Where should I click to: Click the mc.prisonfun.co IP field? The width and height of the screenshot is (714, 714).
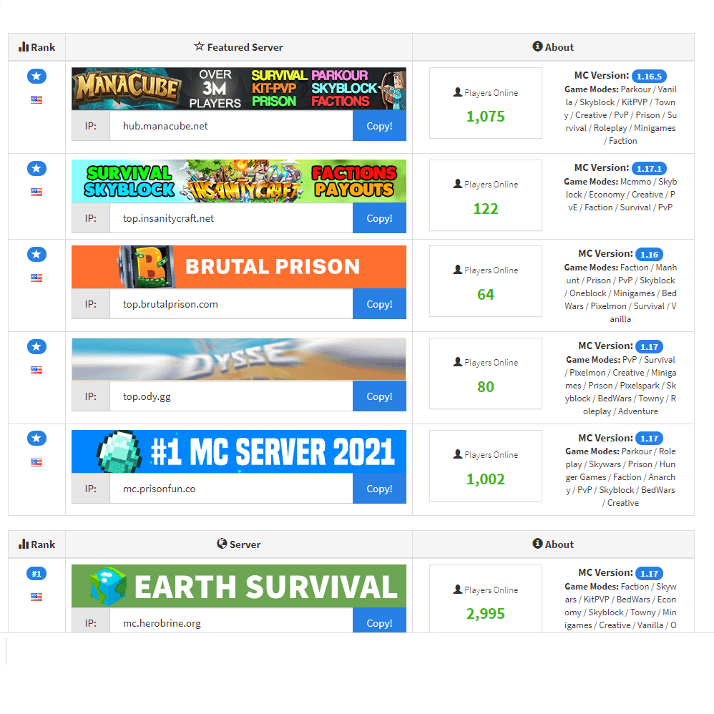pos(231,489)
